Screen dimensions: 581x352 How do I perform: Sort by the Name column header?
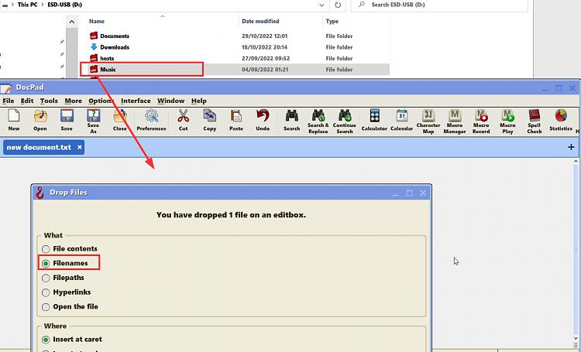tap(97, 21)
